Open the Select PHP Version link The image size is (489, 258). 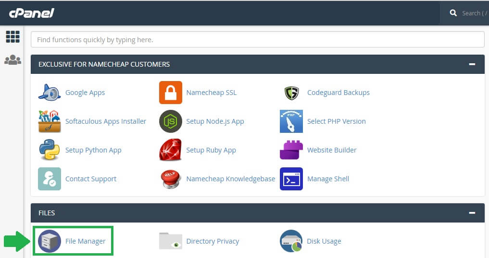tap(337, 121)
